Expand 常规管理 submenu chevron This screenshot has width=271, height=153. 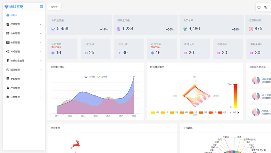pos(41,52)
